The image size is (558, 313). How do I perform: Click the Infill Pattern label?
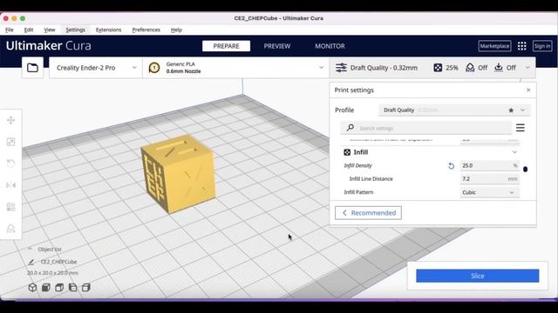[x=358, y=192]
